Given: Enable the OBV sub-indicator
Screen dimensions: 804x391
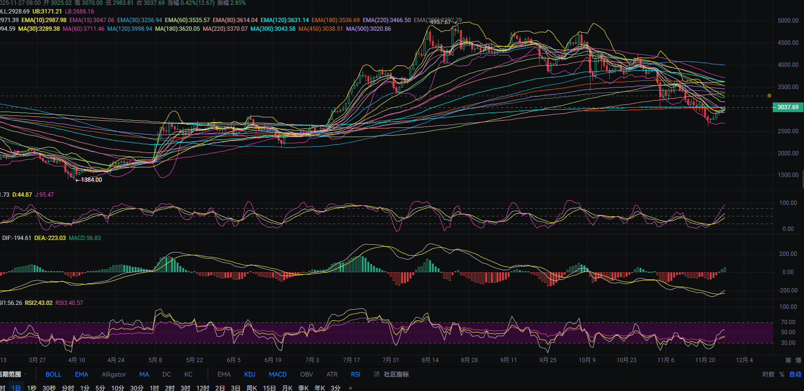Looking at the screenshot, I should point(306,374).
